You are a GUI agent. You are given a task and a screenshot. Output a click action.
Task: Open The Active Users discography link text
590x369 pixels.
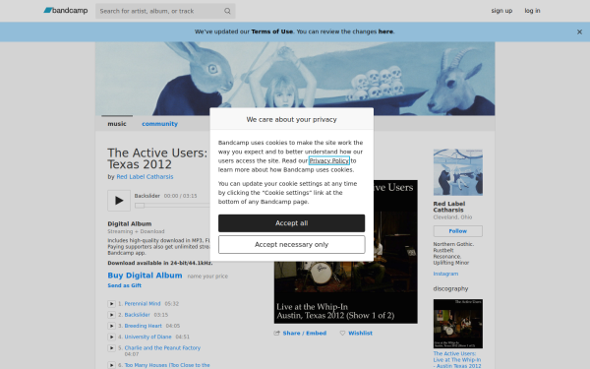(457, 360)
